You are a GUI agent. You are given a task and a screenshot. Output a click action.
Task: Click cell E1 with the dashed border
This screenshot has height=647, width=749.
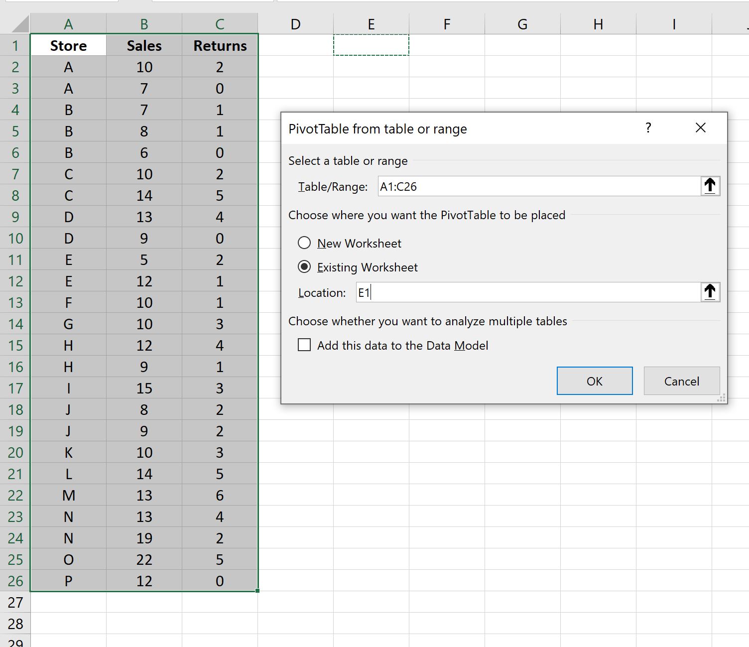(x=371, y=45)
